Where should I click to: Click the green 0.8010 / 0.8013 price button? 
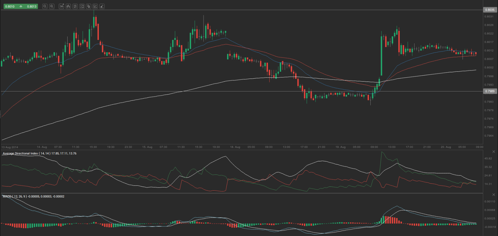[20, 6]
